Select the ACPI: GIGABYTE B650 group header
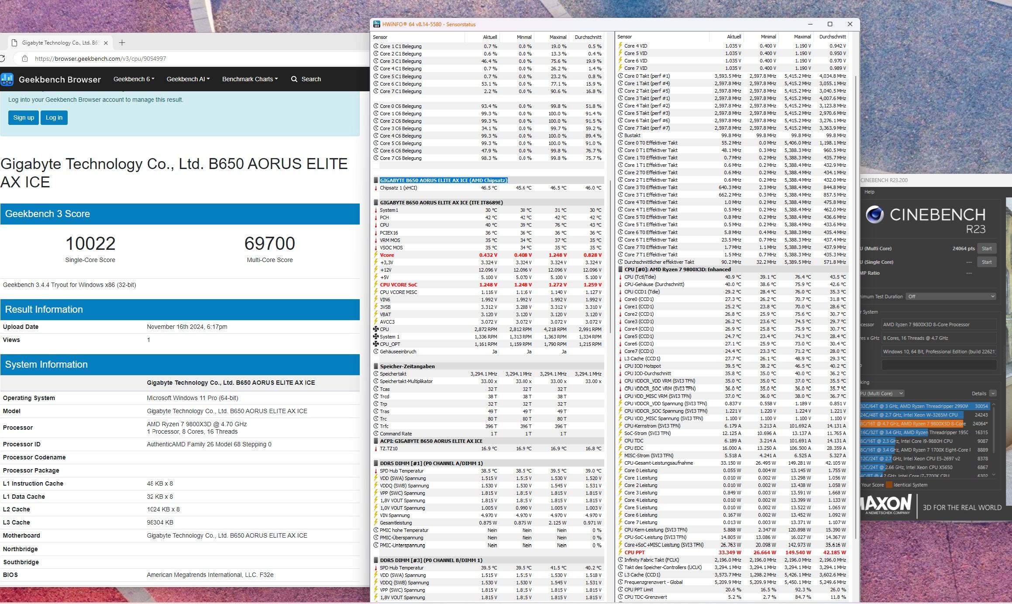Viewport: 1012px width, 604px height. (488, 441)
